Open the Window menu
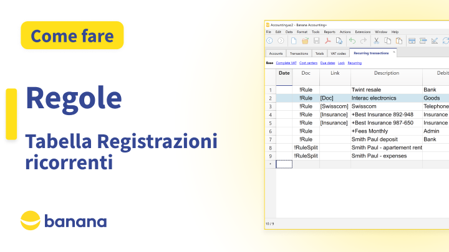The height and width of the screenshot is (252, 449). point(381,32)
